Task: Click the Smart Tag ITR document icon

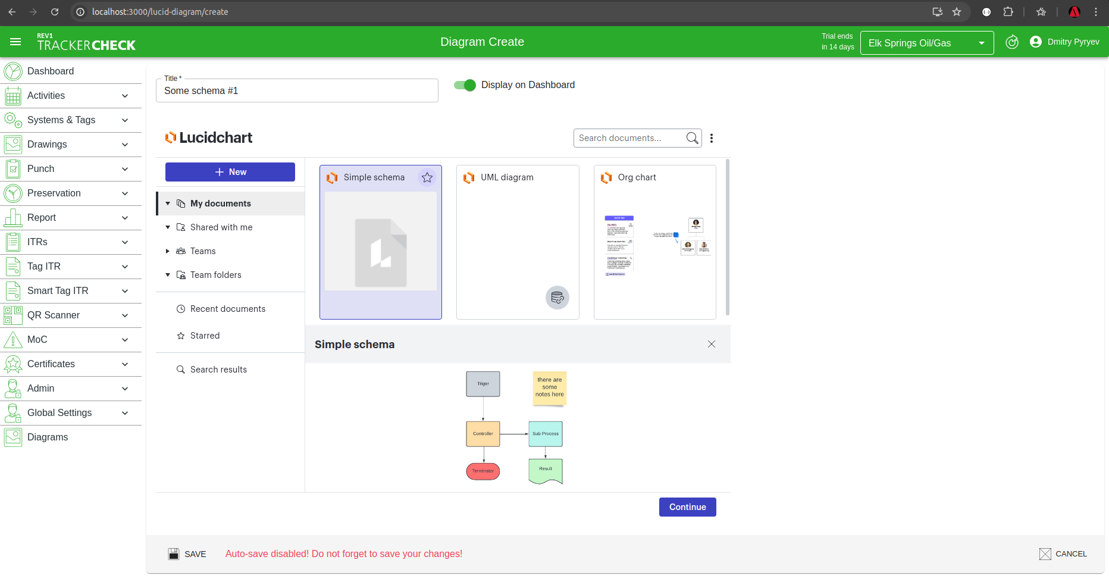Action: tap(13, 291)
